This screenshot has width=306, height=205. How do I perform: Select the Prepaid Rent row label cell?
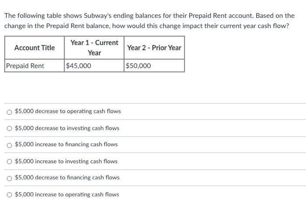(35, 65)
